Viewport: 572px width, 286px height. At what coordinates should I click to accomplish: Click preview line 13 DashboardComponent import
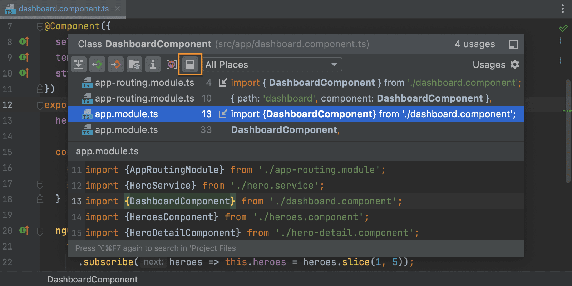pyautogui.click(x=296, y=201)
